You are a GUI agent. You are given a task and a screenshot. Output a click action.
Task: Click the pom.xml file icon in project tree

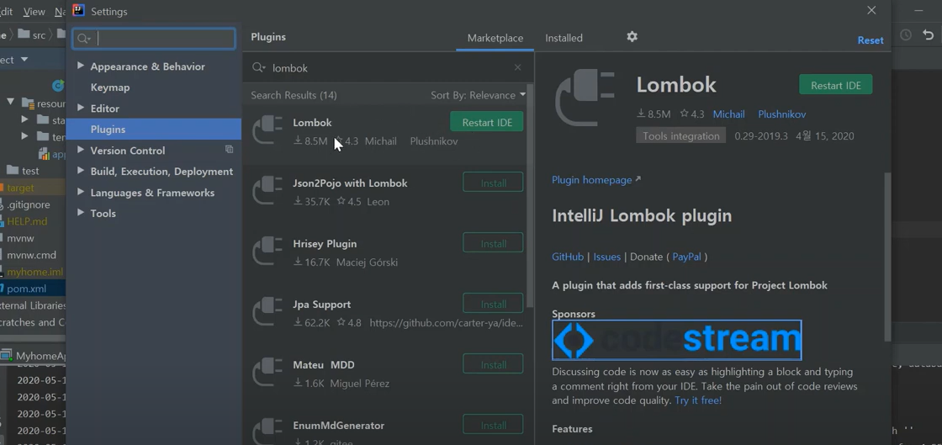coord(2,289)
